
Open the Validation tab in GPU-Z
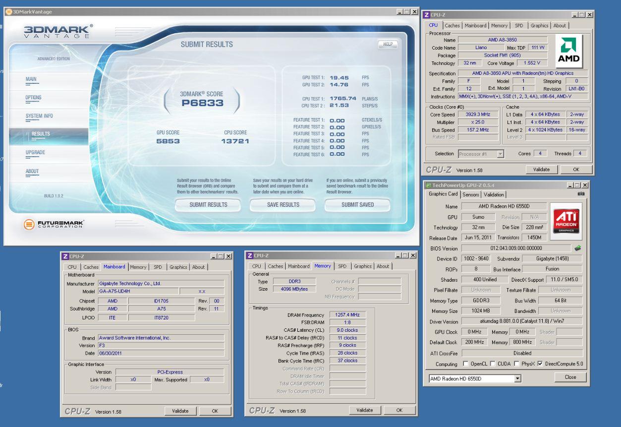494,195
